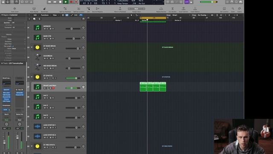Click the Add Track plus button
Viewport: 273px width, 154px height.
pyautogui.click(x=29, y=19)
